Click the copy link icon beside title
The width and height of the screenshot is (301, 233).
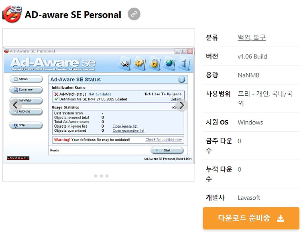pyautogui.click(x=134, y=14)
